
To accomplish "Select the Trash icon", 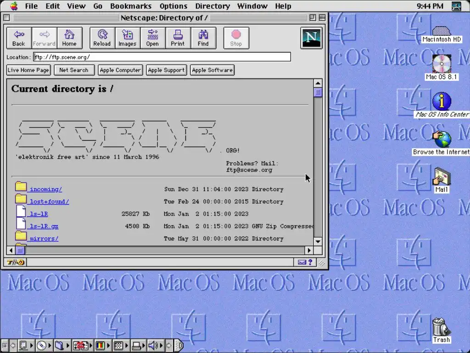I will [441, 330].
